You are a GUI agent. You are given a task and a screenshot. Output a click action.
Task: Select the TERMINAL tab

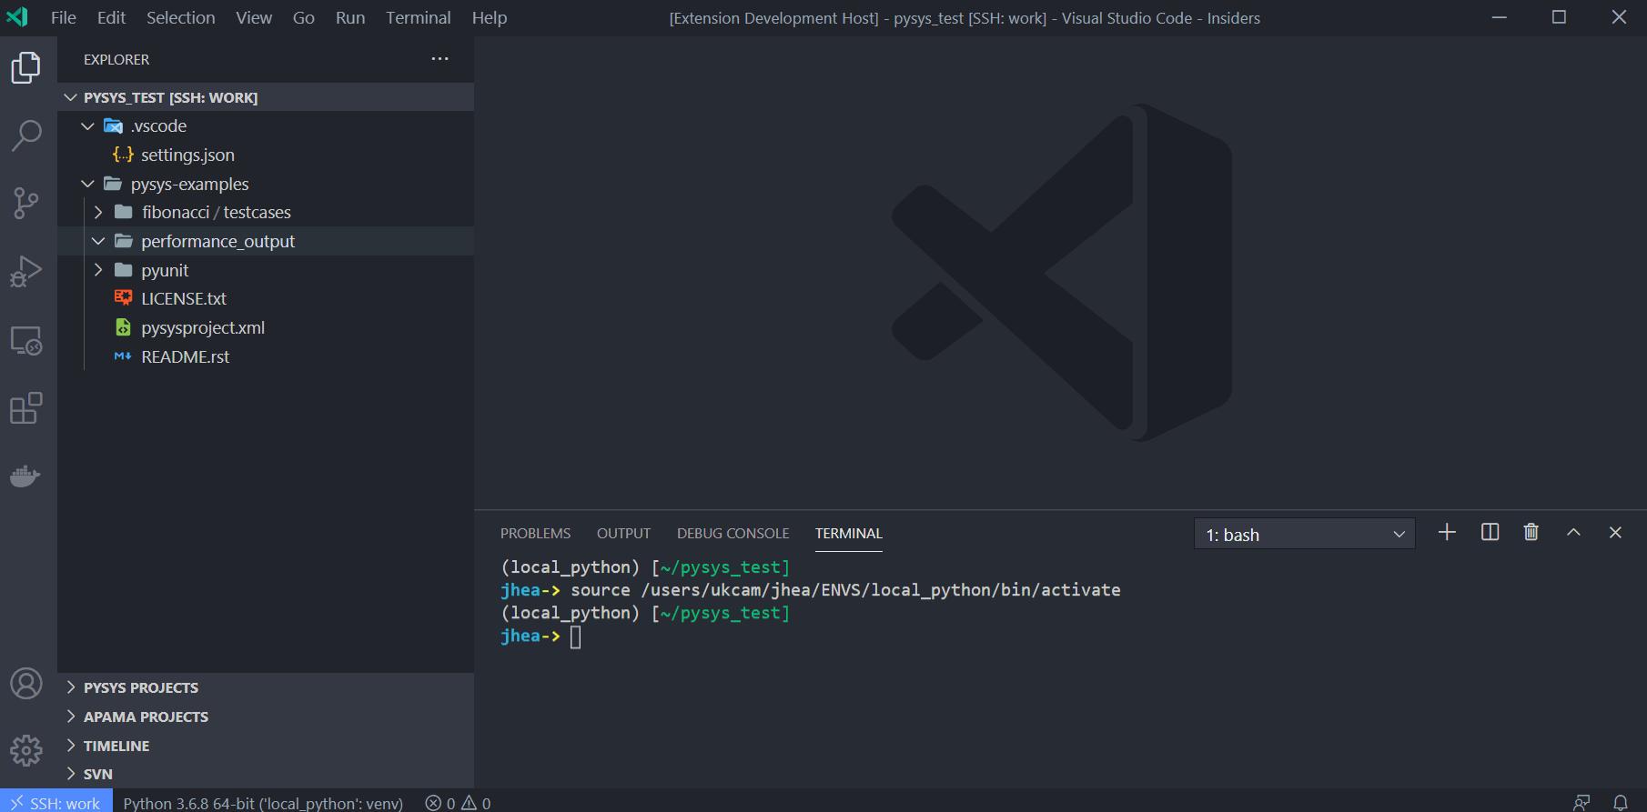[849, 533]
